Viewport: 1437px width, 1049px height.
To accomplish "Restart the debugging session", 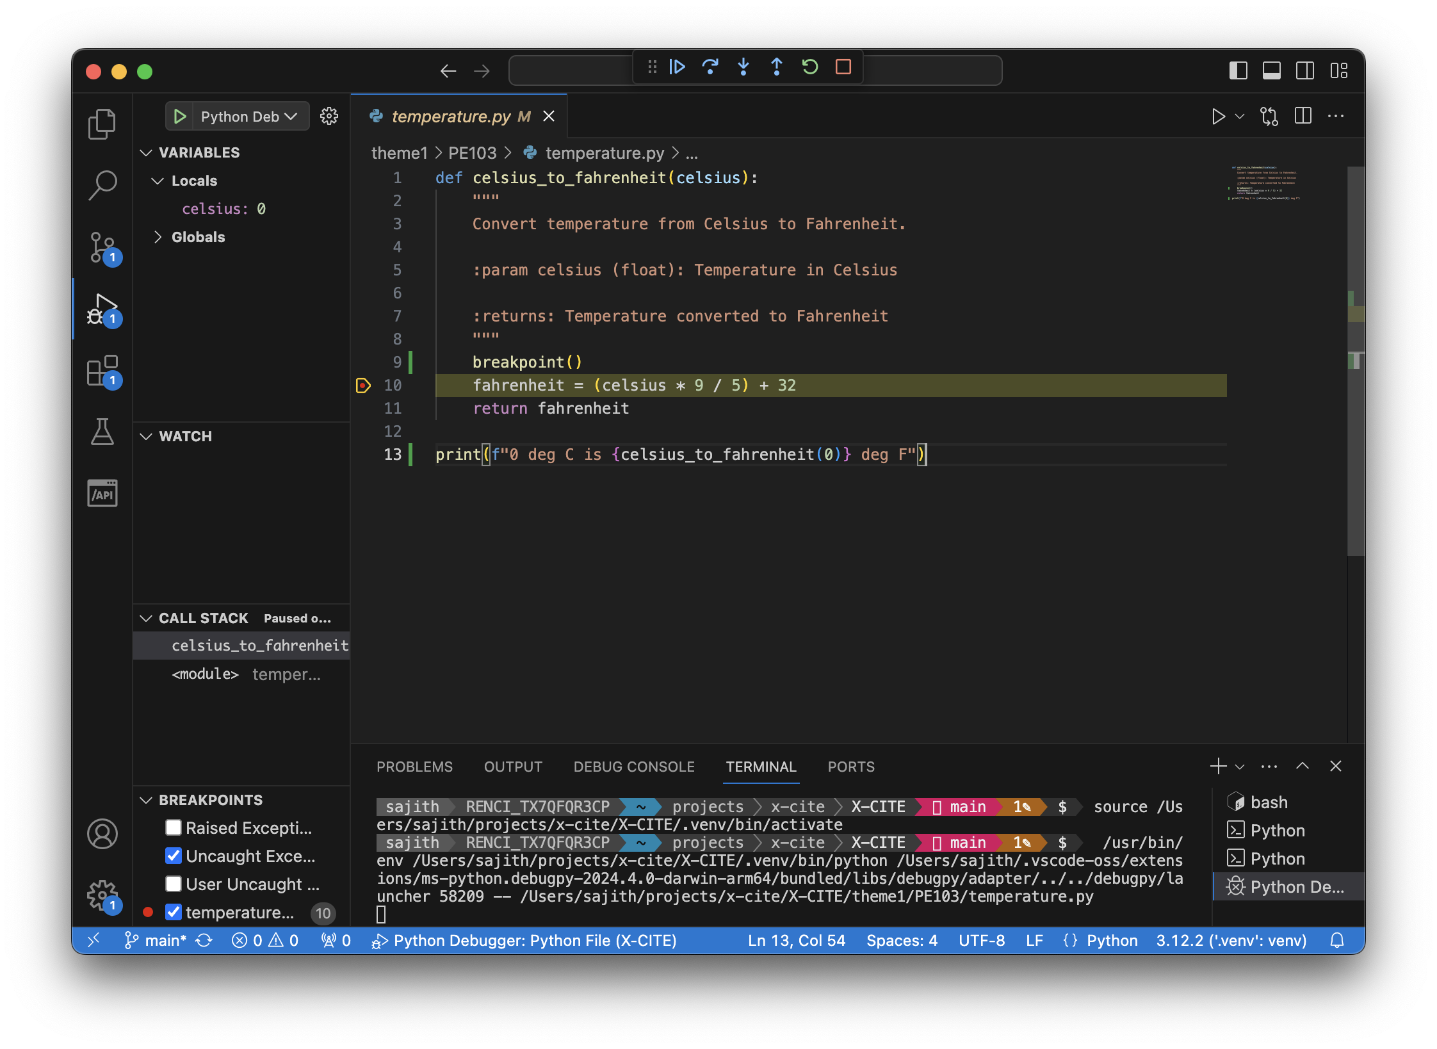I will point(810,67).
